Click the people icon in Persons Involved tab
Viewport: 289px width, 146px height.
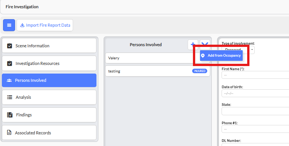pos(9,80)
